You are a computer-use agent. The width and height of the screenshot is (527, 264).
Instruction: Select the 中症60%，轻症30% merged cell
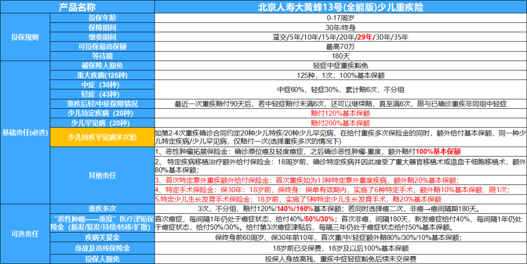pos(341,89)
